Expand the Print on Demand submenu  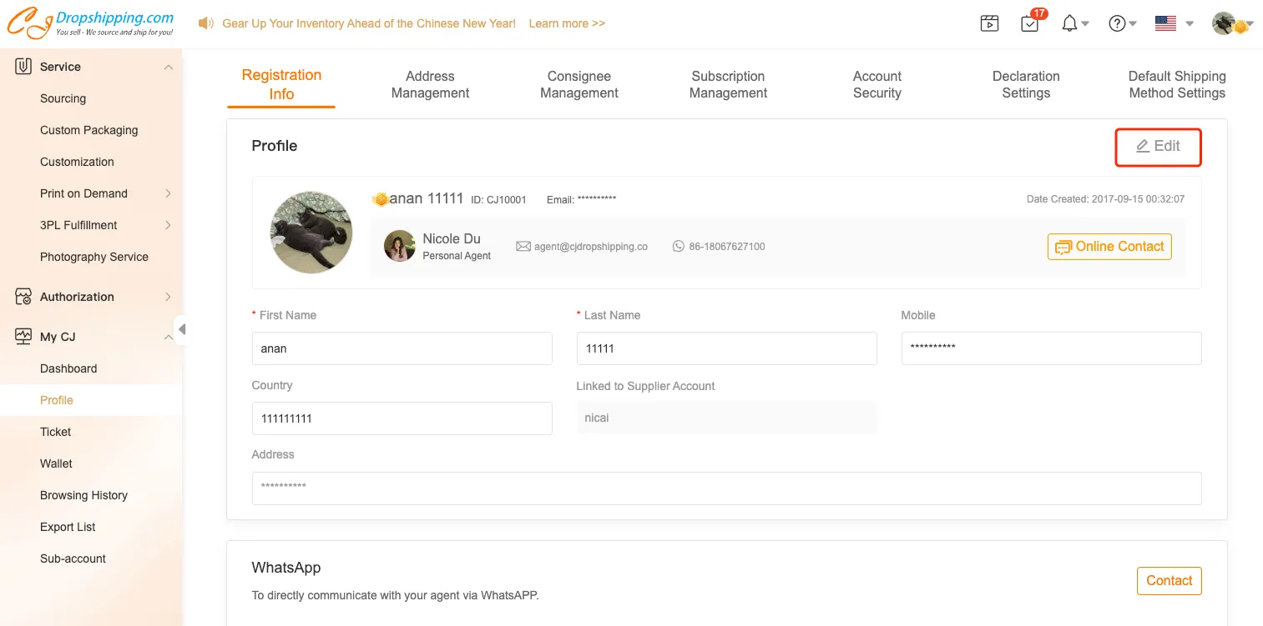(168, 193)
